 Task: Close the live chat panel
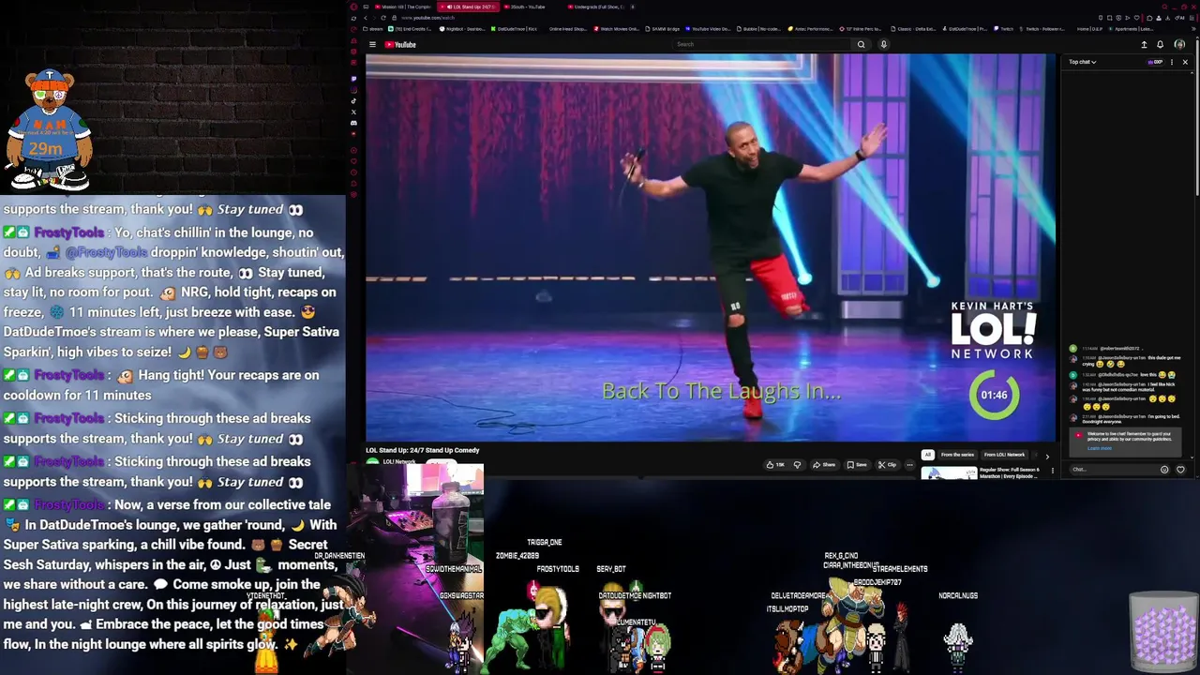[x=1185, y=62]
